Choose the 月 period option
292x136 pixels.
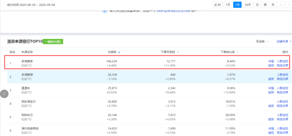click(273, 5)
